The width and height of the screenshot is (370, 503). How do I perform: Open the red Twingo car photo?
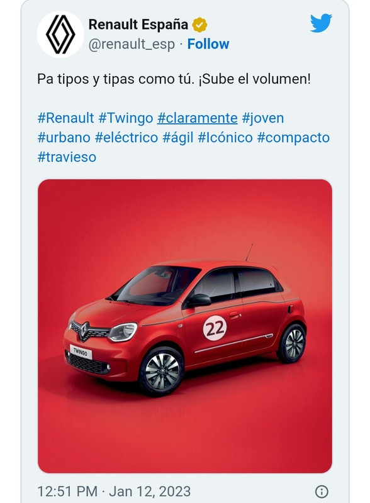tap(185, 326)
